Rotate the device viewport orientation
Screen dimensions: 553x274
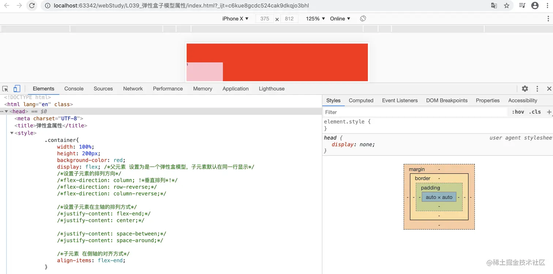tap(363, 19)
